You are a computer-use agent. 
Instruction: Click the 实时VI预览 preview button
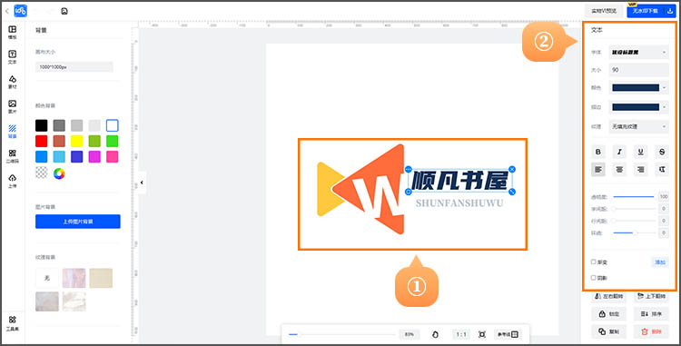604,11
